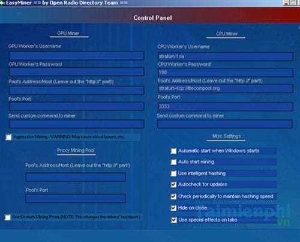Screen dimensions: 300x242
Task: Select the CPU Pool's Port field showing 3333
Action: (x=226, y=107)
